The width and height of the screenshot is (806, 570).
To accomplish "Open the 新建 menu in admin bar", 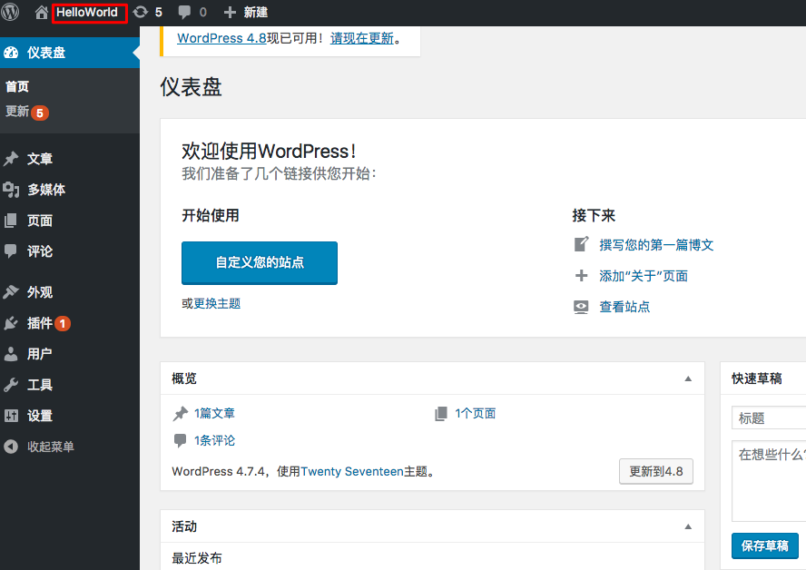I will click(x=255, y=13).
